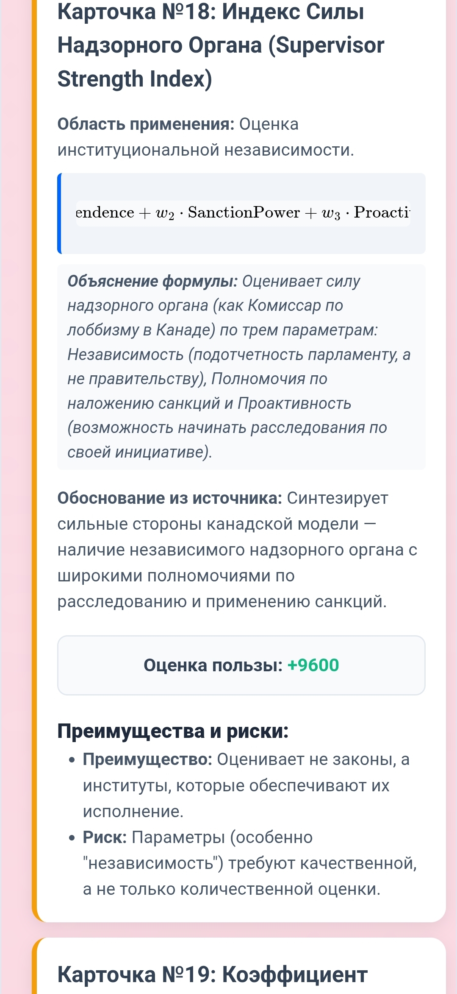457x994 pixels.
Task: Click the bullet dot before 'Преимущество:'
Action: (72, 760)
